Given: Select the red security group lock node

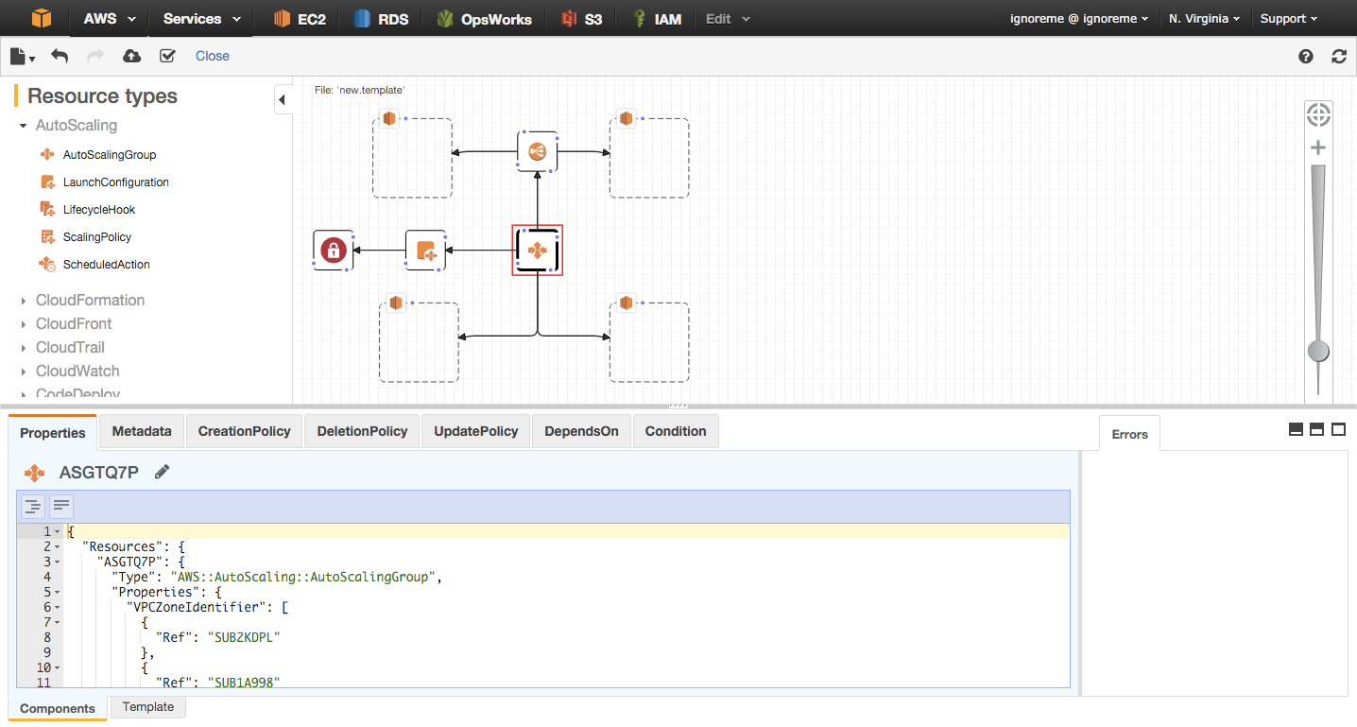Looking at the screenshot, I should tap(332, 251).
